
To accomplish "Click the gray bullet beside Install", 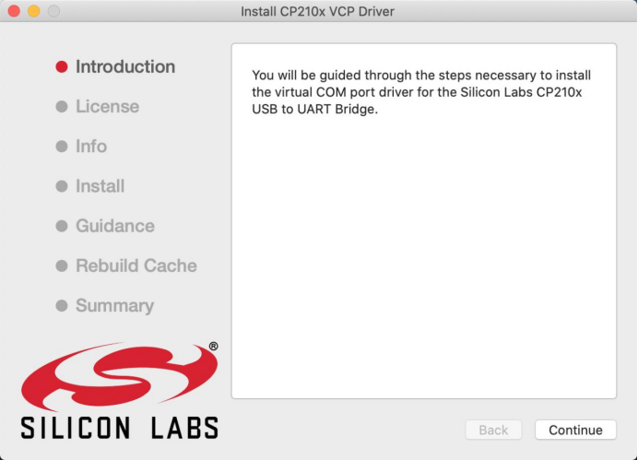I will pyautogui.click(x=62, y=186).
